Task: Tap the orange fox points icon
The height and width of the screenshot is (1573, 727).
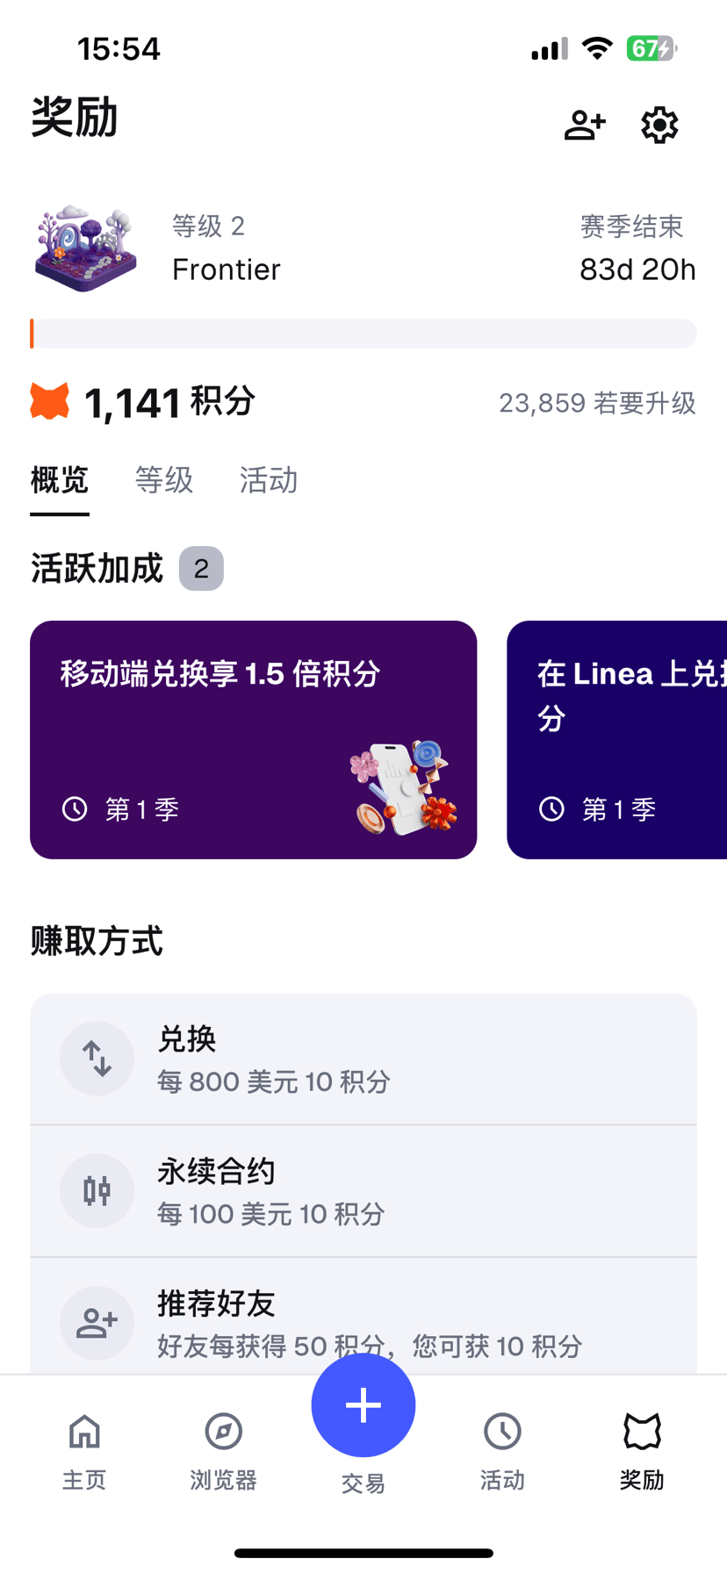Action: (50, 401)
